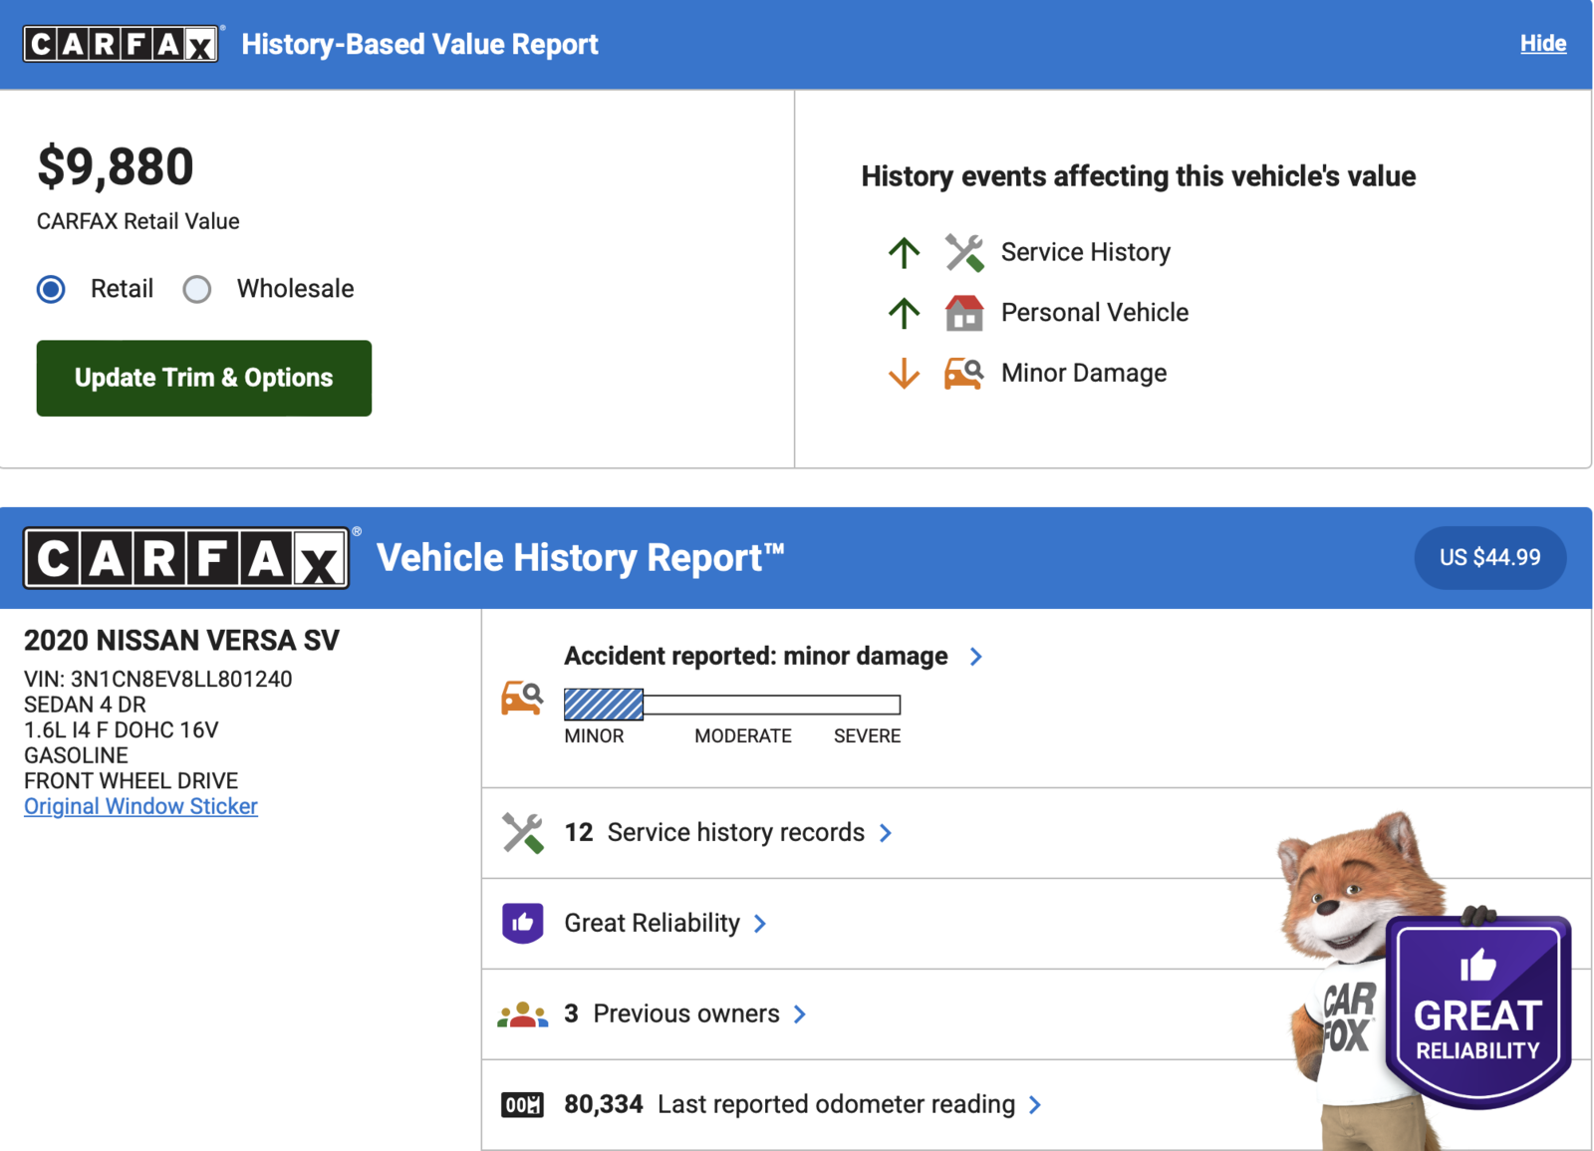Click the purple thumbs-up reliability icon
Image resolution: width=1594 pixels, height=1151 pixels.
click(x=522, y=924)
